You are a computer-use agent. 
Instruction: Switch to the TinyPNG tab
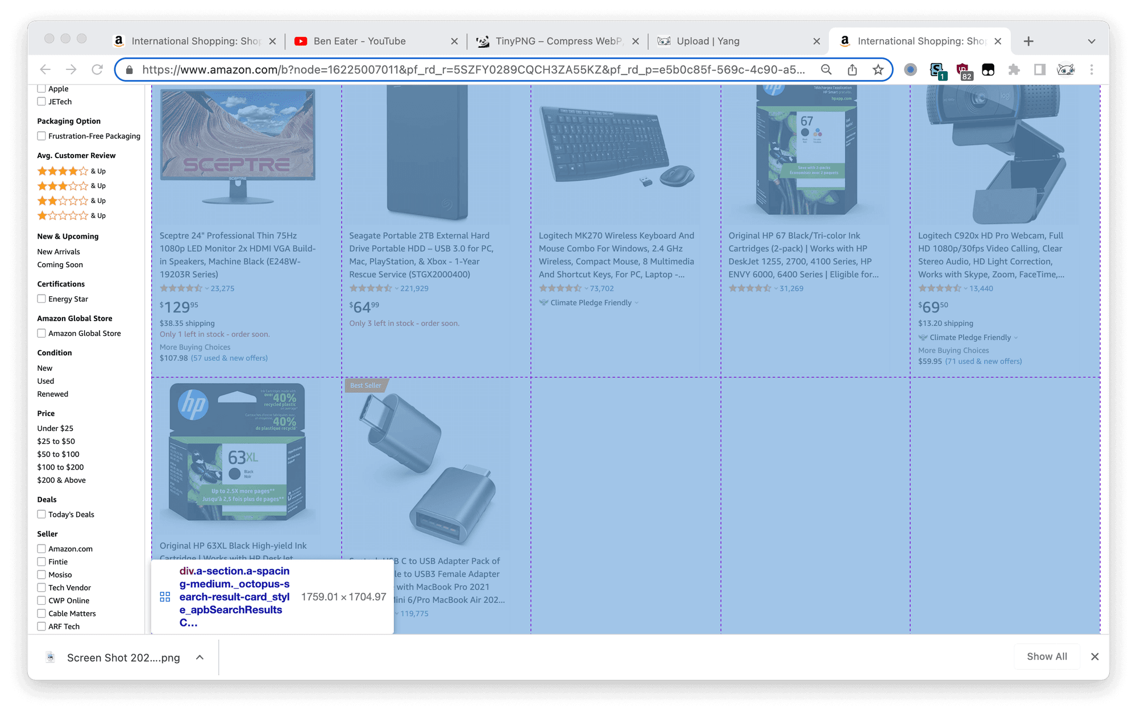[557, 41]
